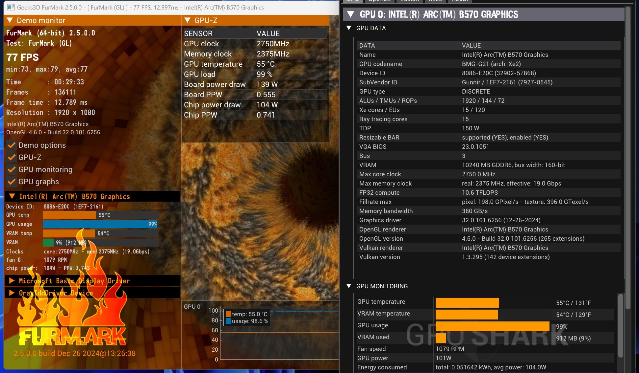Viewport: 639px width, 373px height.
Task: Click the GPU usage bar in GPU MONITORING
Action: point(492,326)
